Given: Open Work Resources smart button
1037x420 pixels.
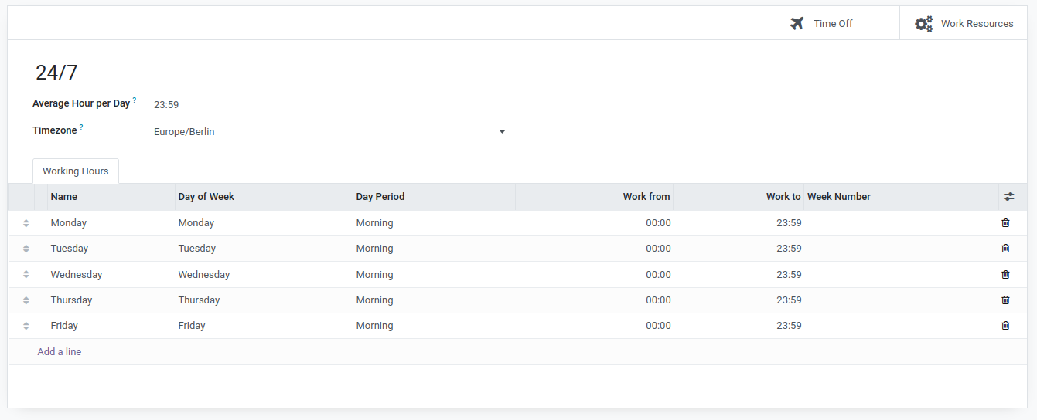Looking at the screenshot, I should 964,23.
